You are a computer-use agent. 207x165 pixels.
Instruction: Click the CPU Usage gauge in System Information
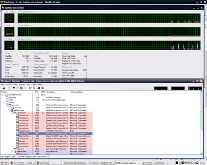9,18
